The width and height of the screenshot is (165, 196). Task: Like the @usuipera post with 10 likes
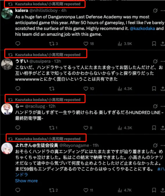pyautogui.click(x=89, y=89)
